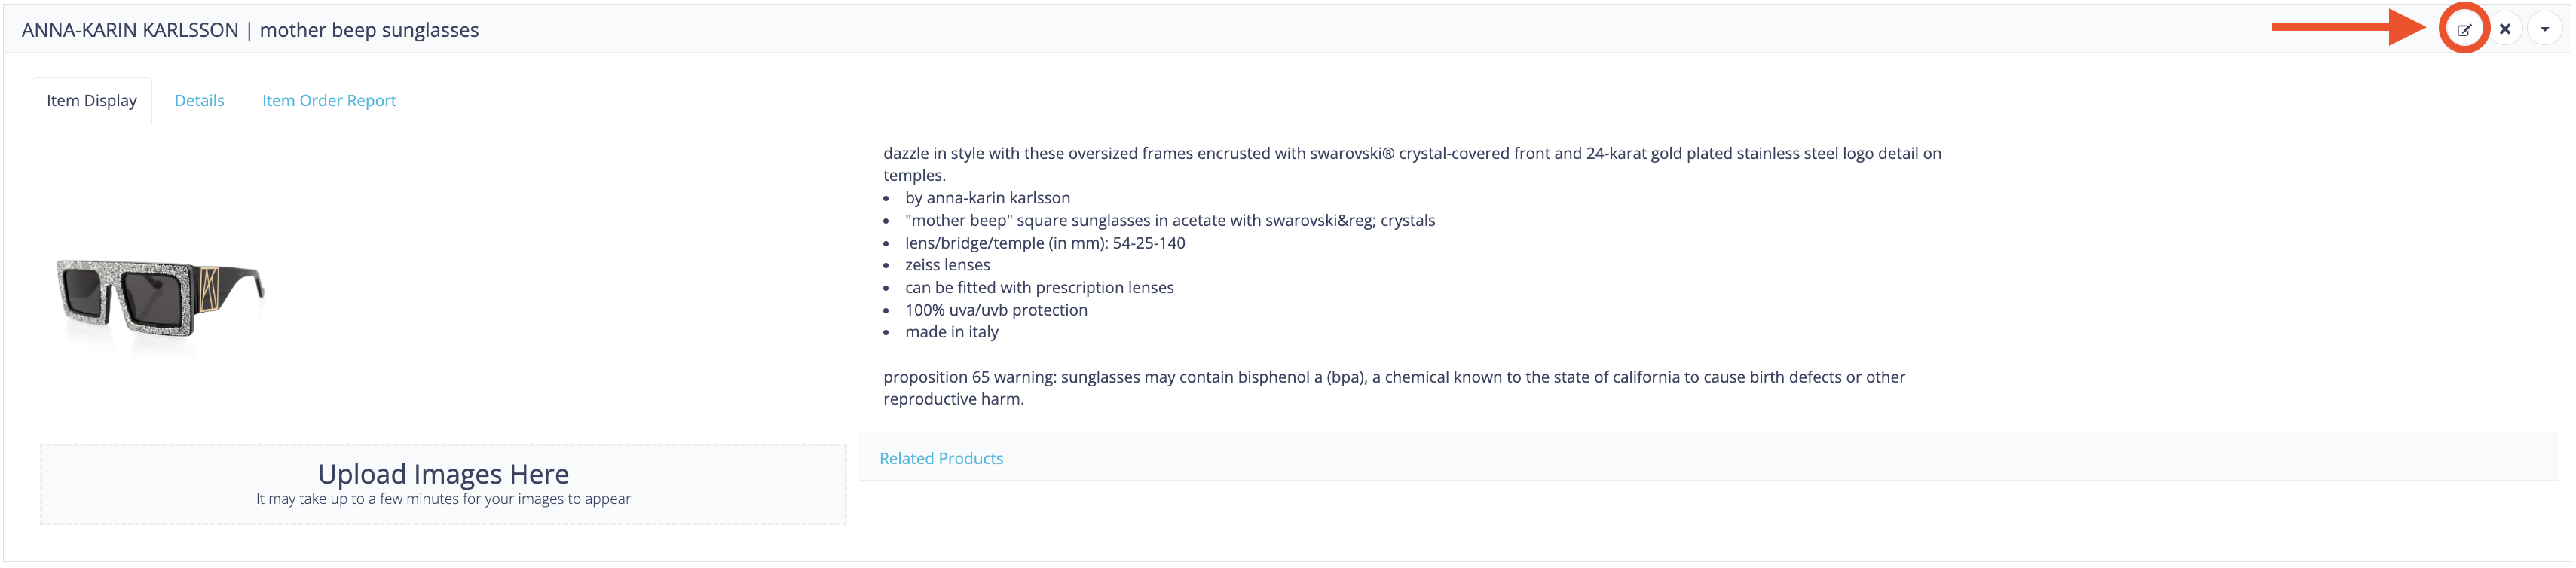Switch to the Details tab
Image resolution: width=2576 pixels, height=568 pixels.
click(x=199, y=101)
